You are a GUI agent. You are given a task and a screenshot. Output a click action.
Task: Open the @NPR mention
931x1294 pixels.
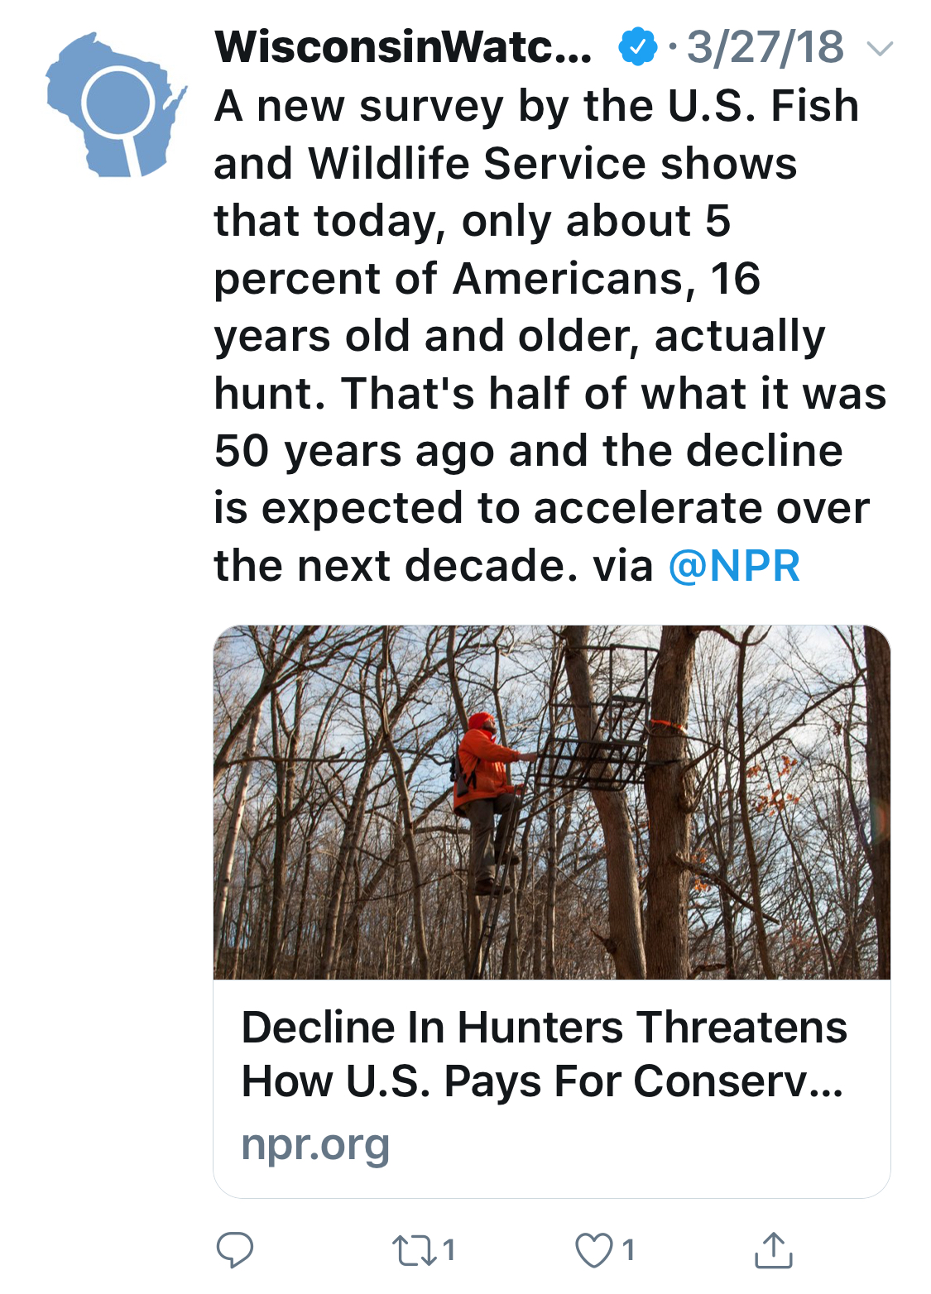point(734,566)
